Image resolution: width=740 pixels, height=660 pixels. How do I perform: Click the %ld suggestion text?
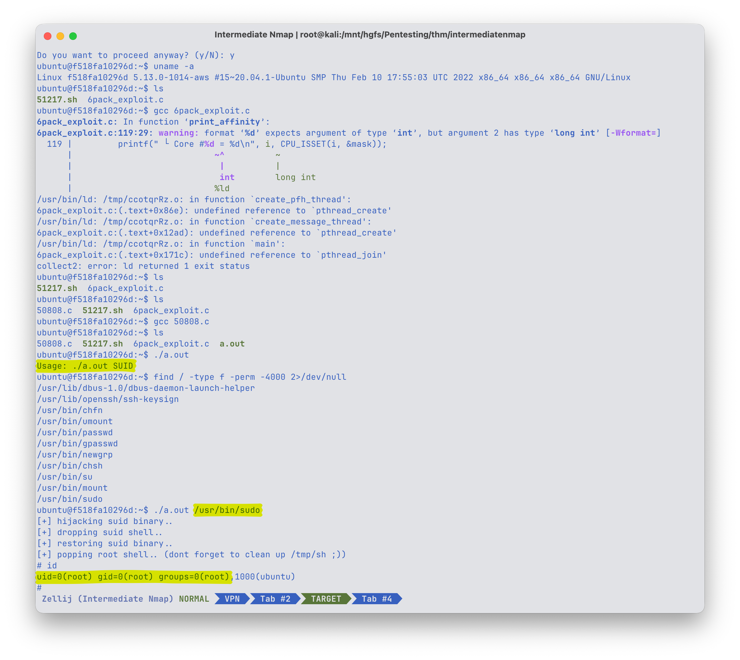pyautogui.click(x=222, y=189)
